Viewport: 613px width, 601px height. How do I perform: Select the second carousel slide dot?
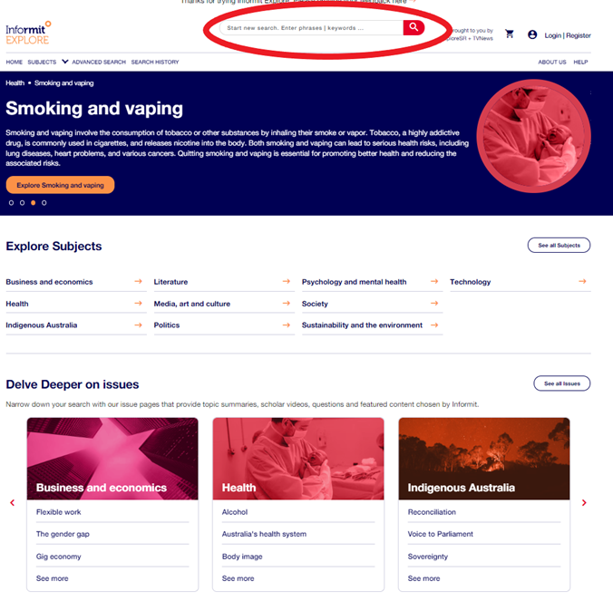click(23, 203)
